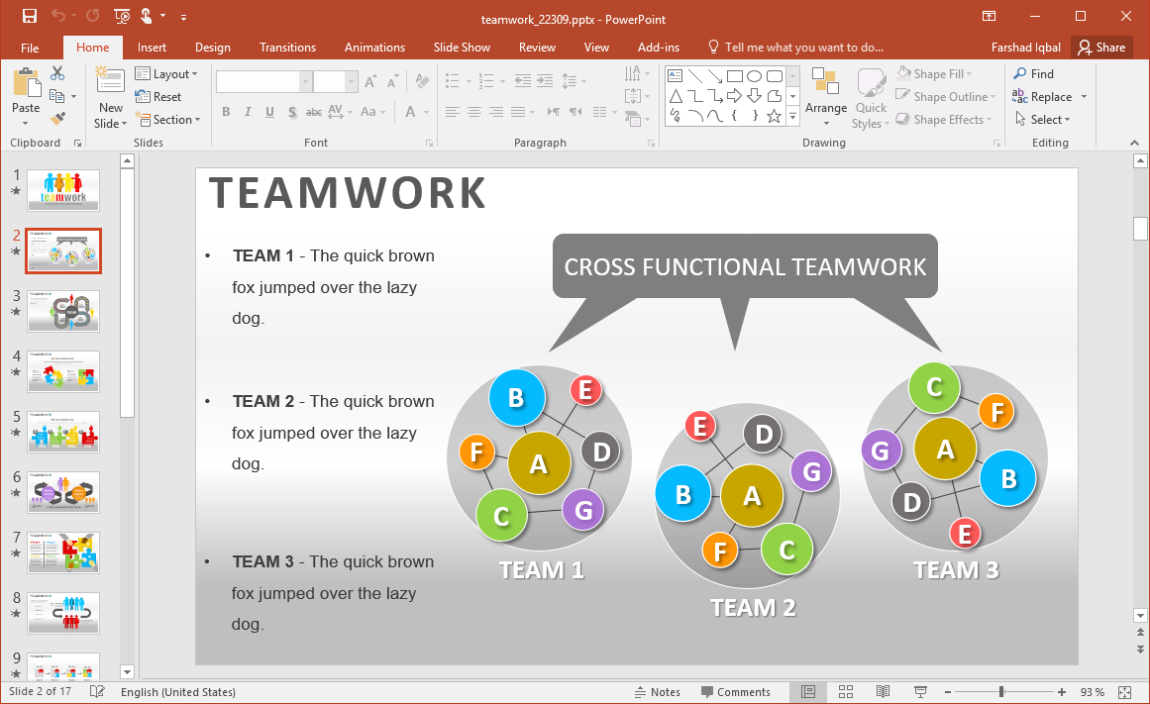Open the Layout dropdown
1150x704 pixels.
point(166,74)
